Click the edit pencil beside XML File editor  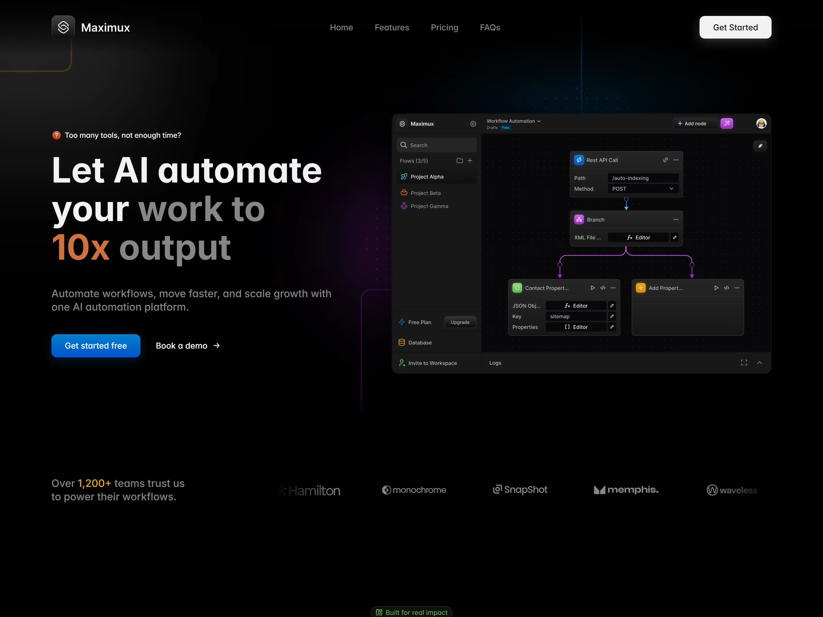pyautogui.click(x=674, y=237)
